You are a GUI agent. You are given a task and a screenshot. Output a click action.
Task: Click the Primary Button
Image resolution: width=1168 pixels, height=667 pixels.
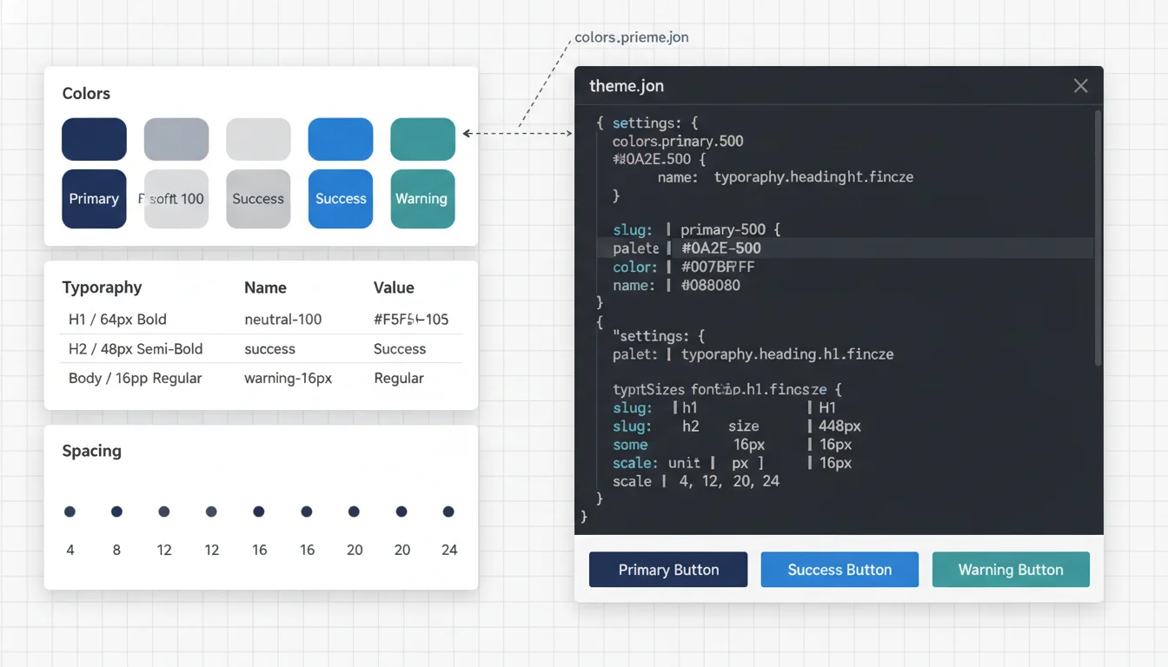tap(668, 570)
